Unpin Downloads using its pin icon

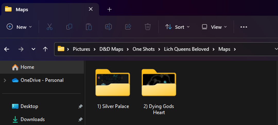(80, 120)
